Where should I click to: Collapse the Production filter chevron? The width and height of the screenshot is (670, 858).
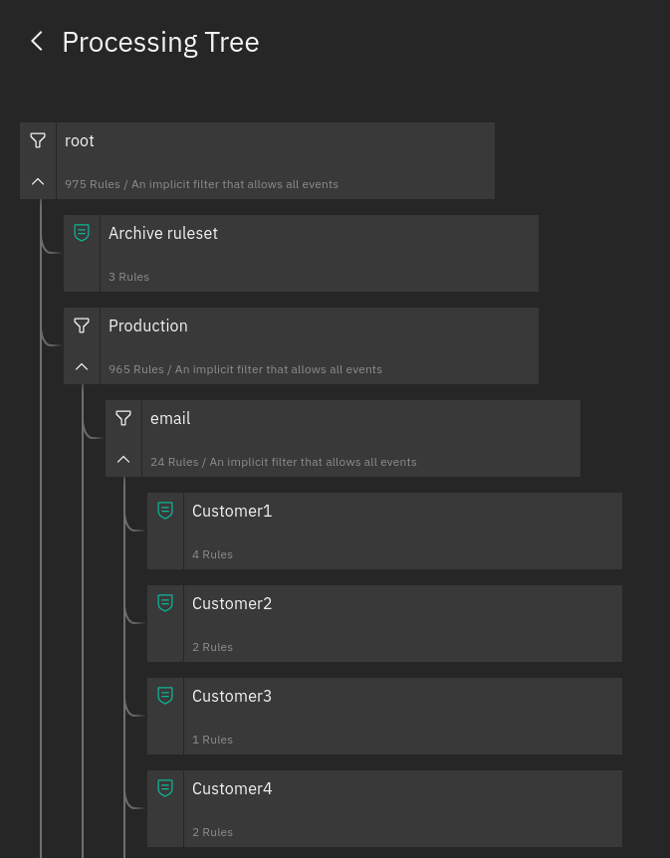[82, 366]
